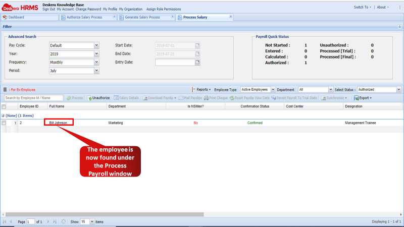Go to the previous page
This screenshot has height=227, width=404.
pyautogui.click(x=11, y=221)
